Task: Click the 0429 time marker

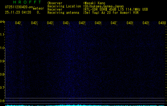Action: click(146, 23)
